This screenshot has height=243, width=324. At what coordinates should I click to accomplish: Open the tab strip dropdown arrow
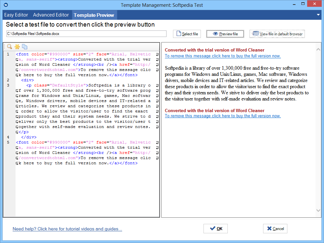tap(318, 15)
